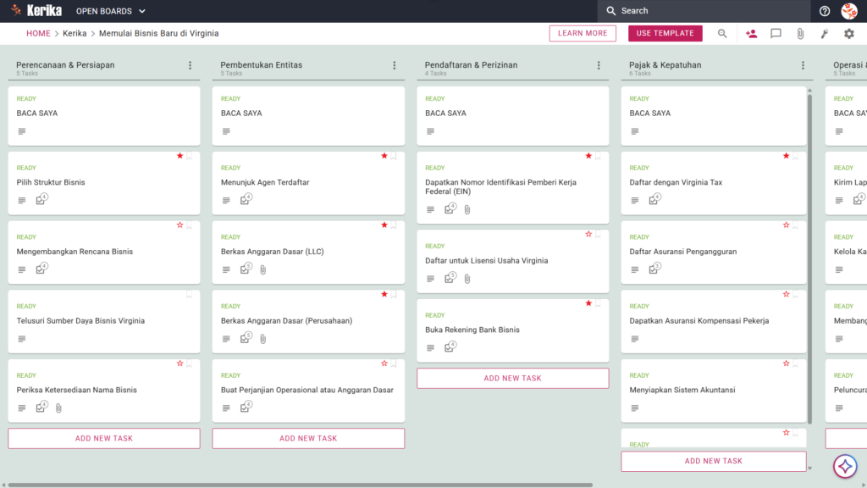Screen dimensions: 867x488
Task: Add new task in Pendaftaran & Perizinan
Action: 513,379
